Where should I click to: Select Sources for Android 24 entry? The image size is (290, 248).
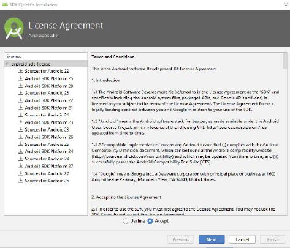coord(47,159)
